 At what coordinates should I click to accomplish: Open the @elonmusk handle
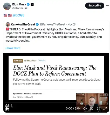tap(20, 8)
